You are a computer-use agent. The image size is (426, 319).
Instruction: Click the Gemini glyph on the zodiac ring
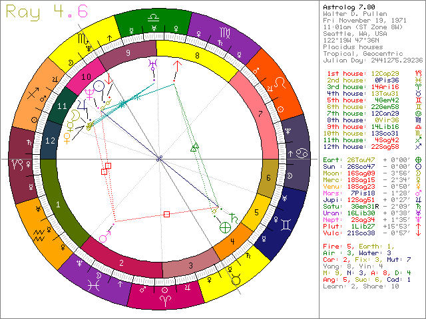pyautogui.click(x=286, y=225)
